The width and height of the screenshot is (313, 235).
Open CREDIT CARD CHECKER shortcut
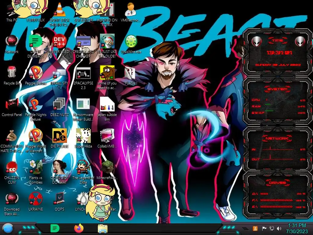point(83,47)
